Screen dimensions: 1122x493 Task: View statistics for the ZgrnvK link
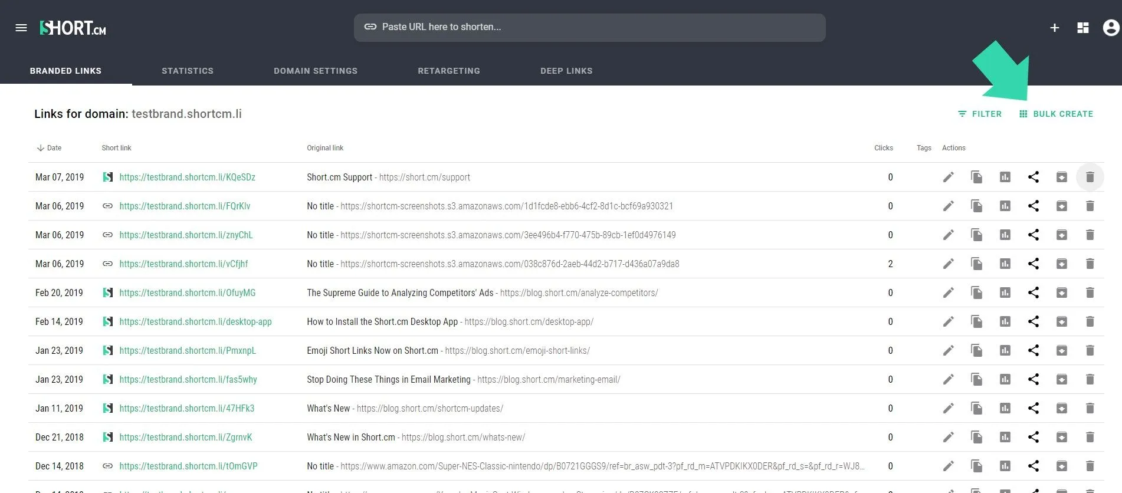point(1005,437)
